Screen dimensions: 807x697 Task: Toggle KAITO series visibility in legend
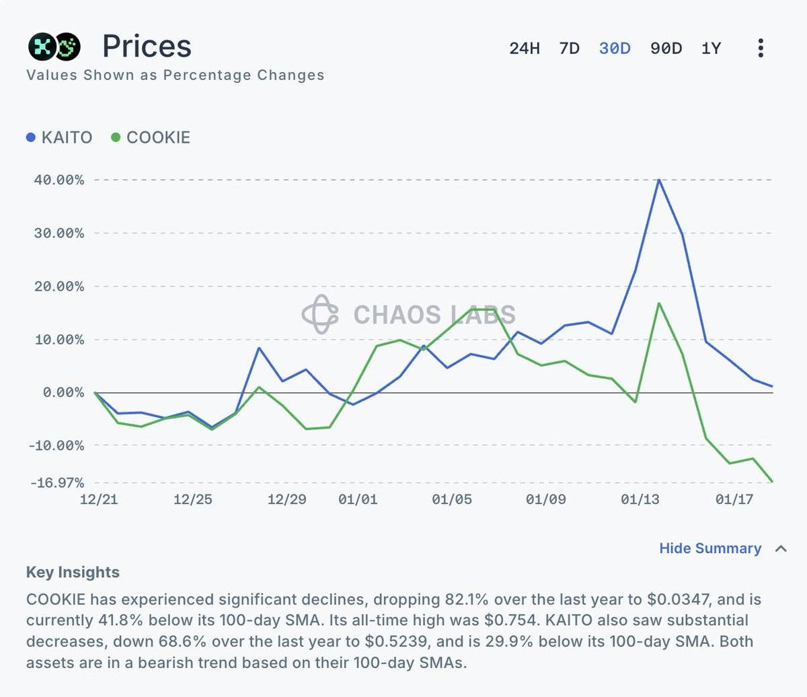click(59, 137)
